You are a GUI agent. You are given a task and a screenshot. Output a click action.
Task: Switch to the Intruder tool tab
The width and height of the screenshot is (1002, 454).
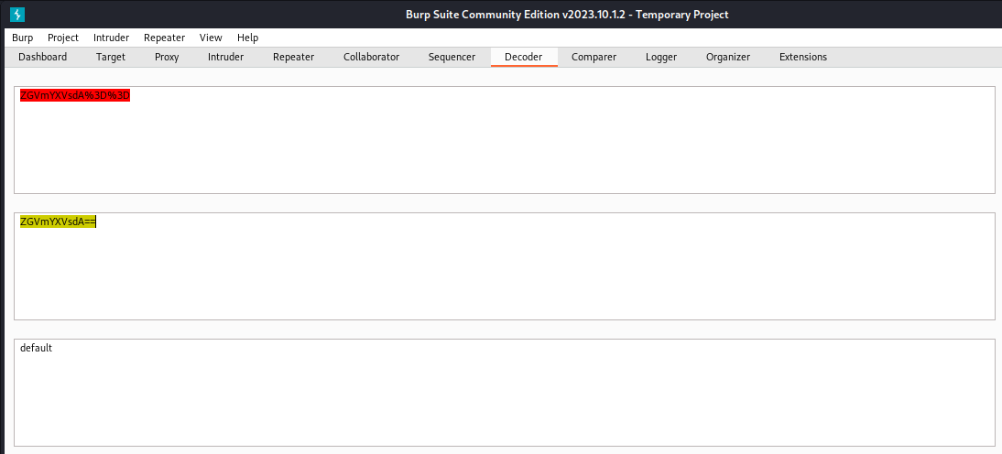[225, 57]
